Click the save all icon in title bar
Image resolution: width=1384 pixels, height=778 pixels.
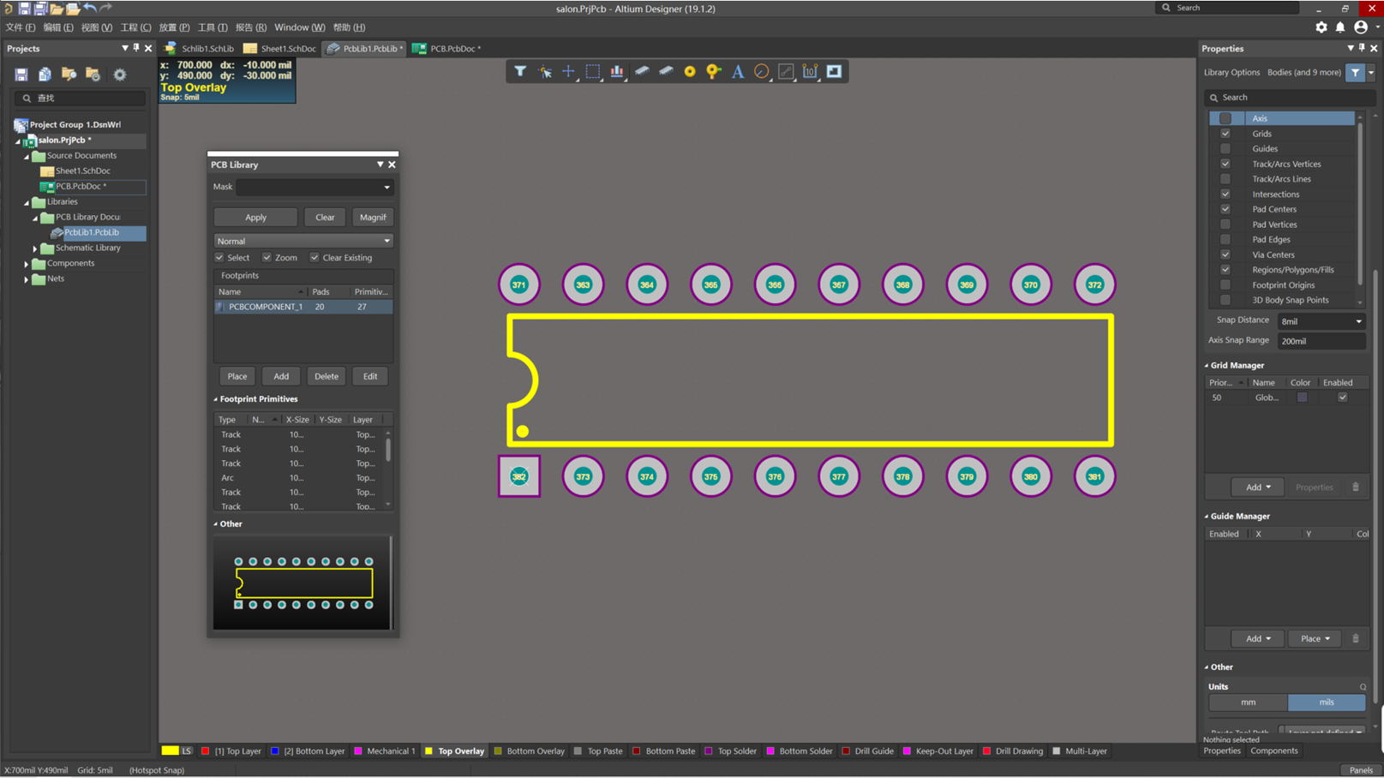pos(40,8)
